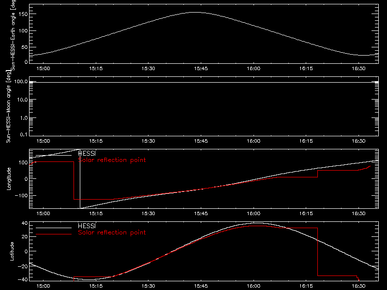Click the -40 tick on Latitude axis
This screenshot has width=387, height=290.
pos(23,279)
